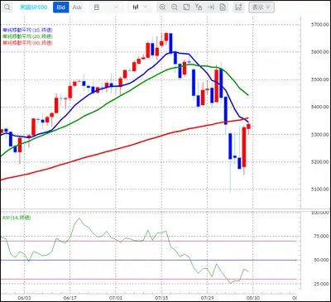Click the RSI (14) indicator label

[x=17, y=218]
